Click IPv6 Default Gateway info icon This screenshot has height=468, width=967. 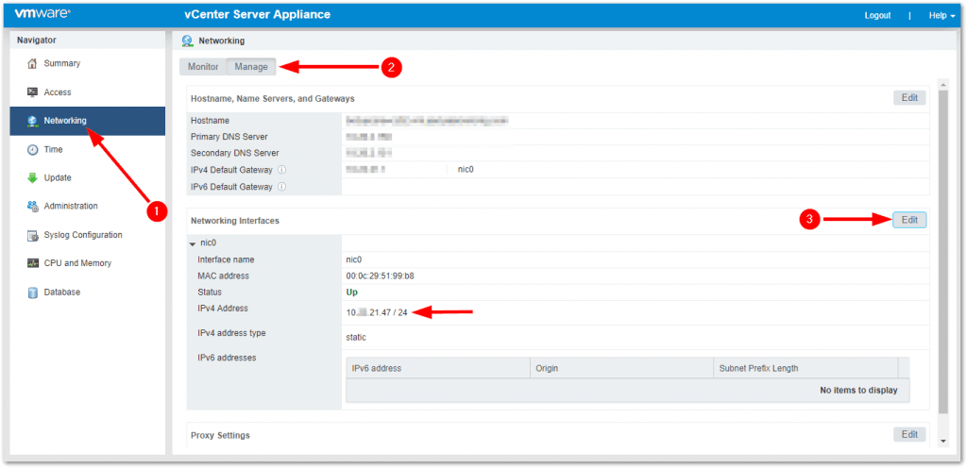pos(281,187)
